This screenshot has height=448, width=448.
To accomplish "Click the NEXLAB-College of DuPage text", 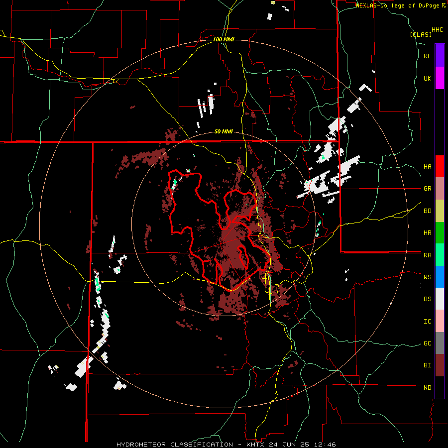I will point(398,5).
